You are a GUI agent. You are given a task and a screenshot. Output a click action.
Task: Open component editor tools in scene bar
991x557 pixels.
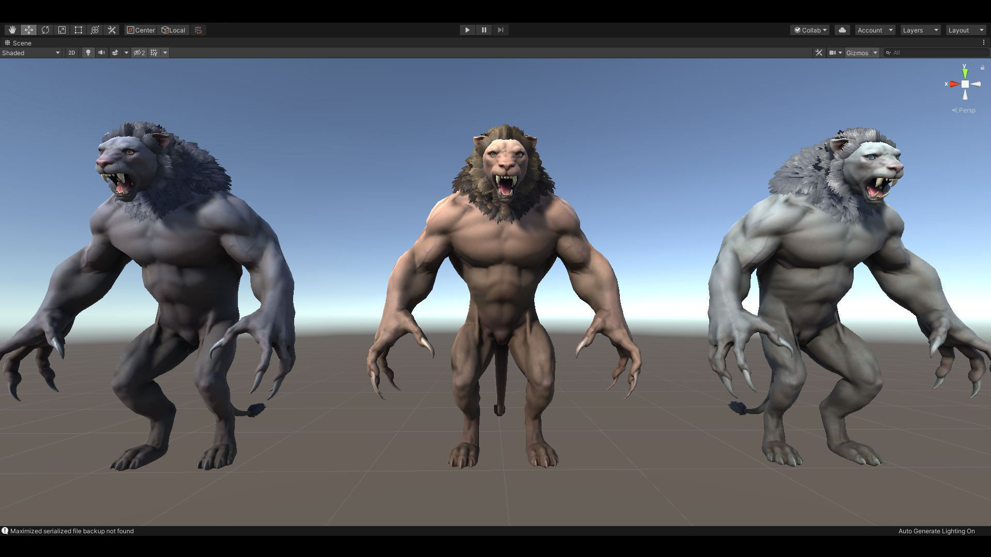click(x=819, y=53)
